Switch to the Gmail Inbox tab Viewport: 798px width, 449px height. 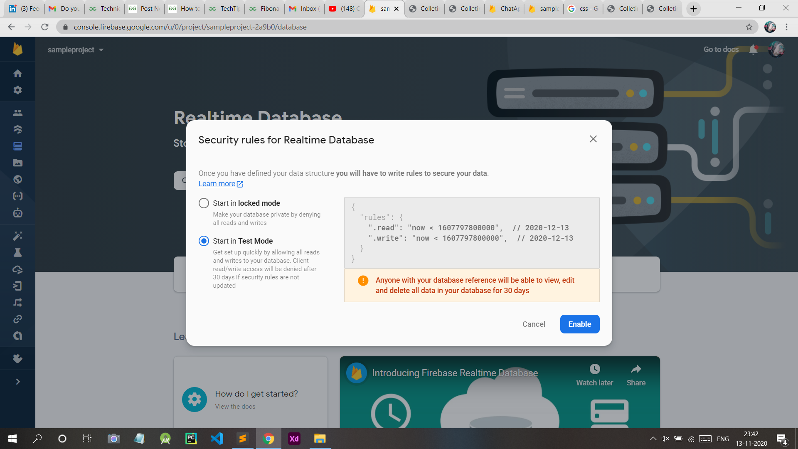point(305,9)
